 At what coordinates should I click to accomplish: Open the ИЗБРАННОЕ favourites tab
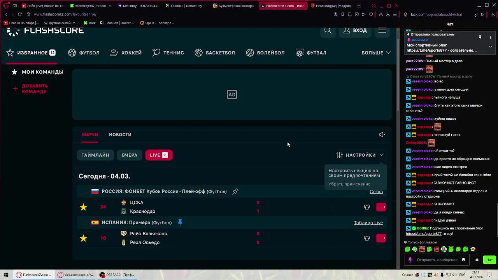(31, 52)
